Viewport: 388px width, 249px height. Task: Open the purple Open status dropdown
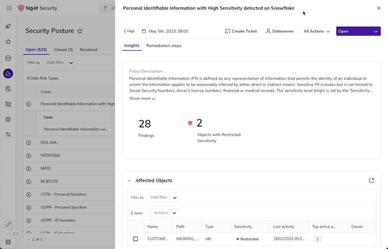pos(358,31)
